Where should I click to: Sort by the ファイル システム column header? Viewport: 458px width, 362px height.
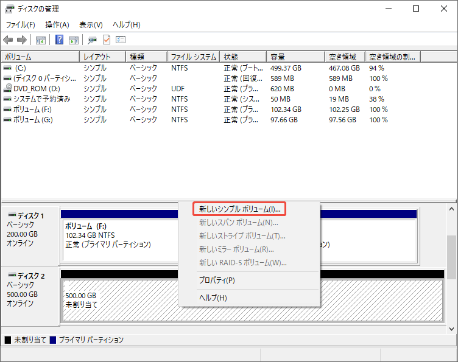pos(194,57)
